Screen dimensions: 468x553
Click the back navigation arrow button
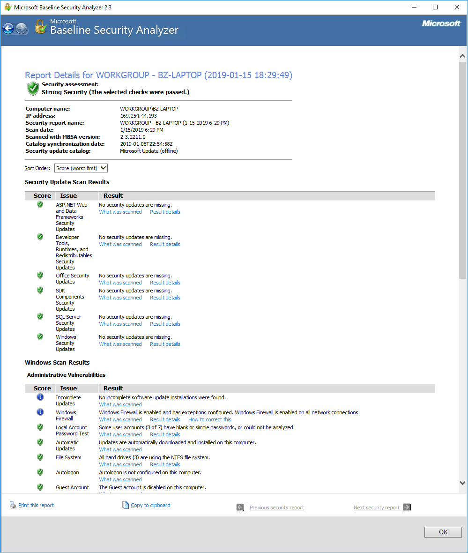tap(8, 29)
